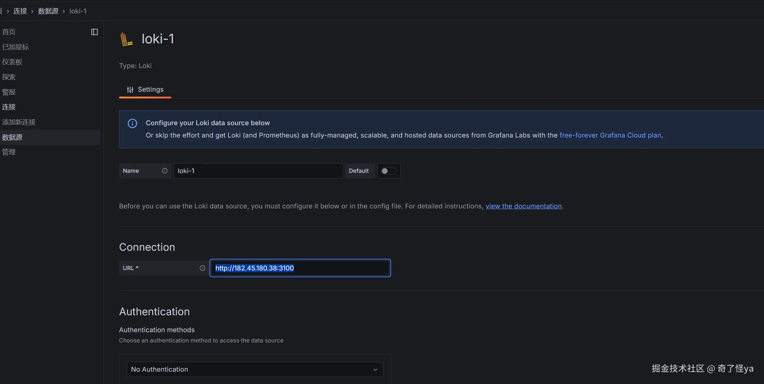Click the info icon next to Name
The image size is (764, 384).
[165, 171]
